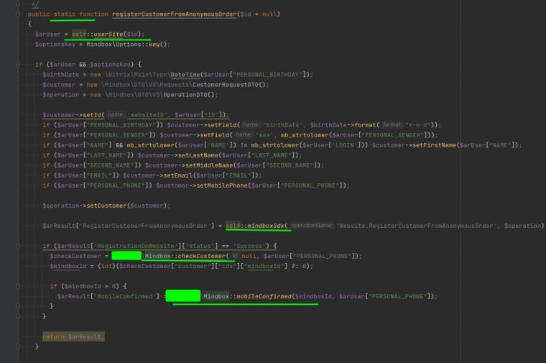This screenshot has height=363, width=546.
Task: Click the mindboxSdk method call
Action: [x=266, y=226]
